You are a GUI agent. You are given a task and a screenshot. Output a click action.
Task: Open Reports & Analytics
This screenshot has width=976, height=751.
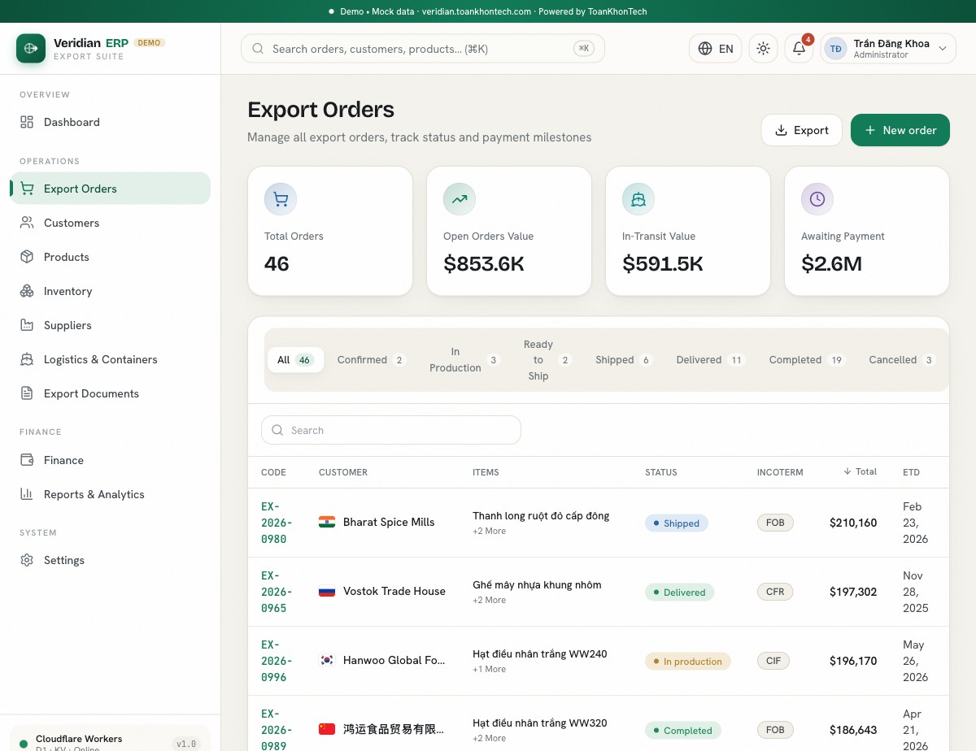[x=110, y=494]
